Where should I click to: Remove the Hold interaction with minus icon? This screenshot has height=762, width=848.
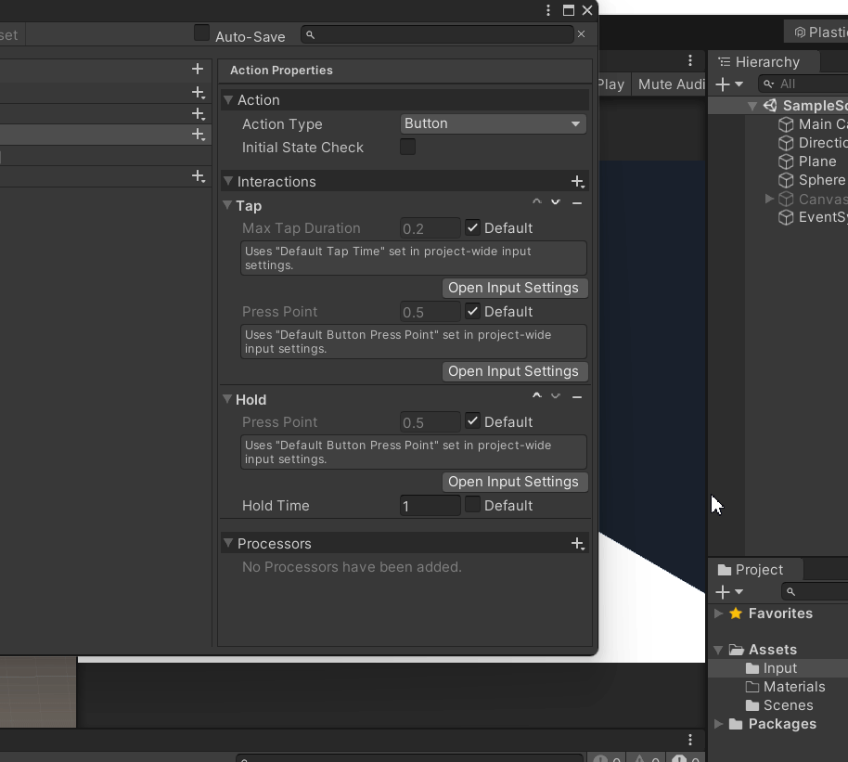tap(577, 396)
